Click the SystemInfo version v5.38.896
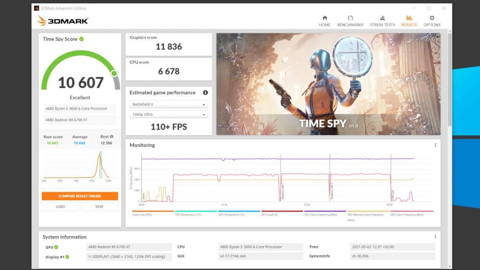 tap(392, 256)
